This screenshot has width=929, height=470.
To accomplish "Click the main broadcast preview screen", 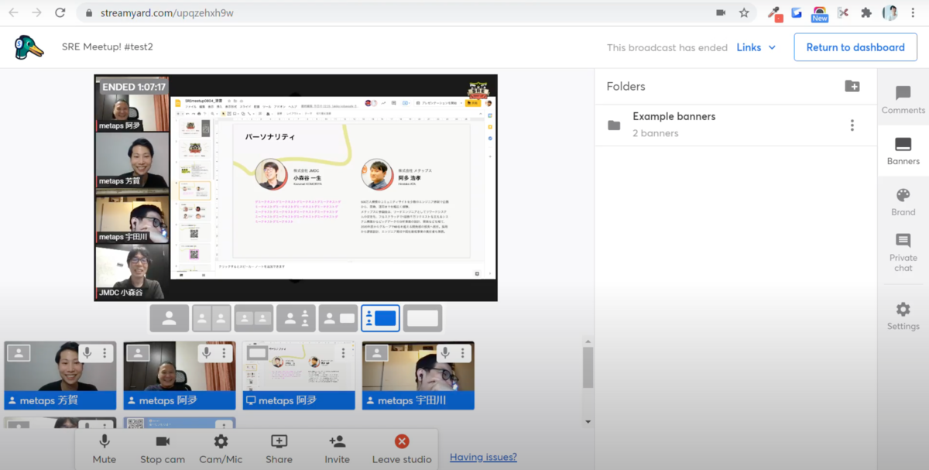I will click(296, 187).
